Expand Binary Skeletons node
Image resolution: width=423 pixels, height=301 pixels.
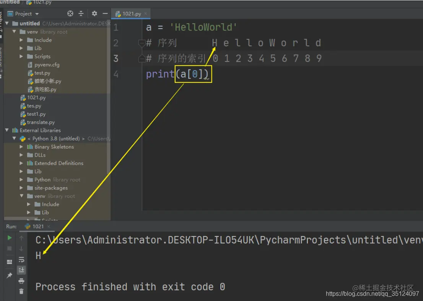pyautogui.click(x=21, y=147)
